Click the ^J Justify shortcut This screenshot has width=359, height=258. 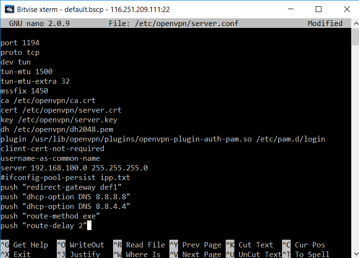coord(78,254)
